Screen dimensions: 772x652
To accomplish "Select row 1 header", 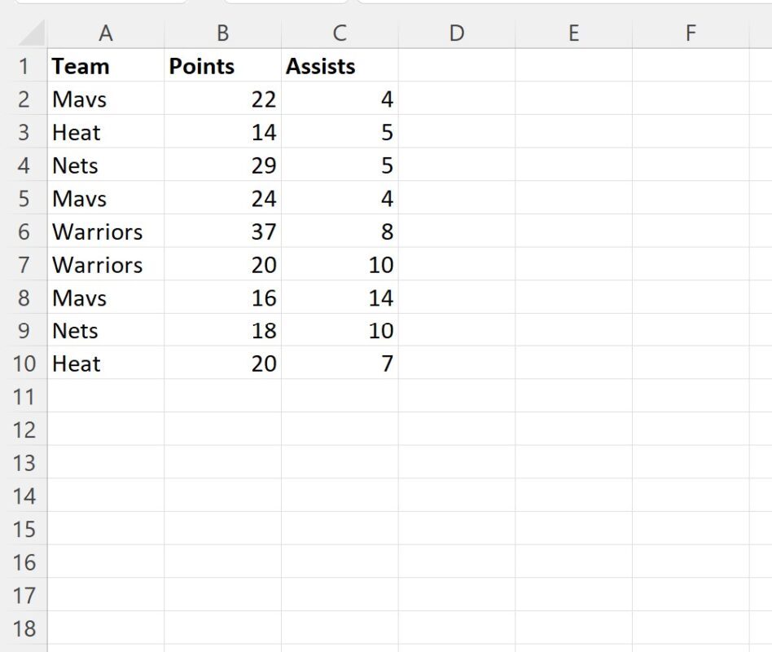I will pos(24,66).
